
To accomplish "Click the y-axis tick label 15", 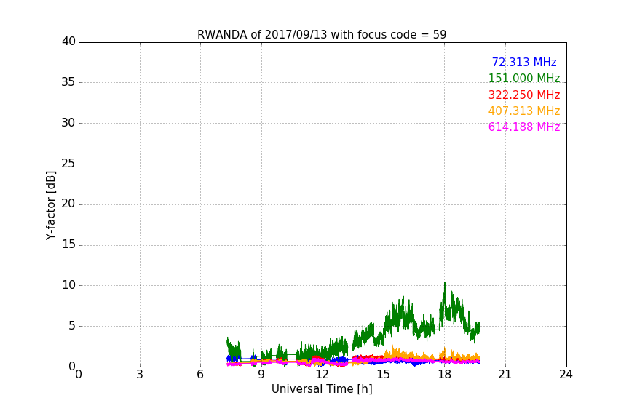I will [68, 244].
